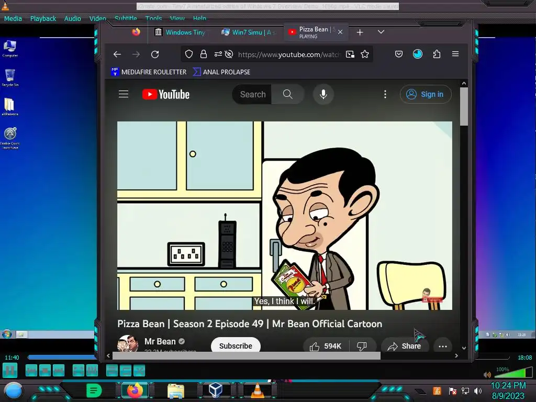
Task: Toggle VLC loop mode
Action: pos(126,371)
